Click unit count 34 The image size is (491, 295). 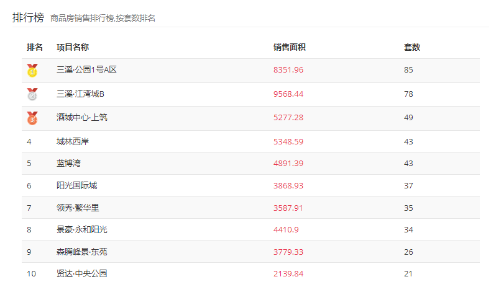click(x=408, y=229)
